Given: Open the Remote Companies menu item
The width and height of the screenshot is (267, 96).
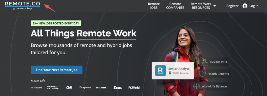Looking at the screenshot, I should coord(175,6).
